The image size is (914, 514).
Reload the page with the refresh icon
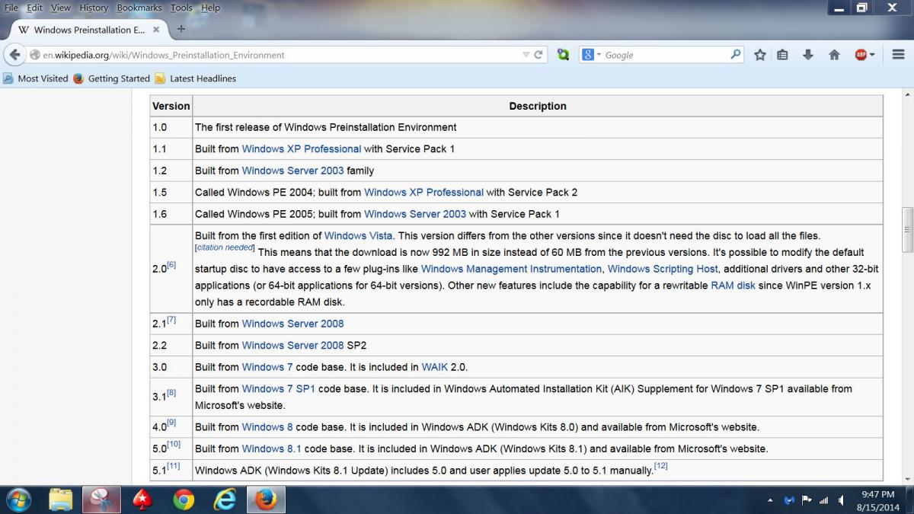(x=538, y=55)
